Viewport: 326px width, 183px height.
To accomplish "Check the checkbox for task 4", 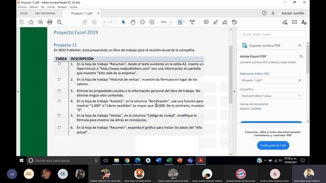I will [59, 101].
